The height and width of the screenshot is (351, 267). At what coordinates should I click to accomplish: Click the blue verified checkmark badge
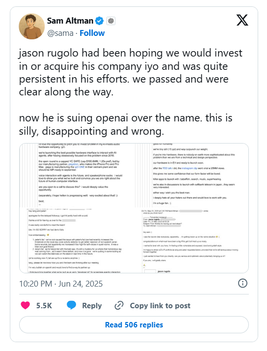pyautogui.click(x=100, y=21)
